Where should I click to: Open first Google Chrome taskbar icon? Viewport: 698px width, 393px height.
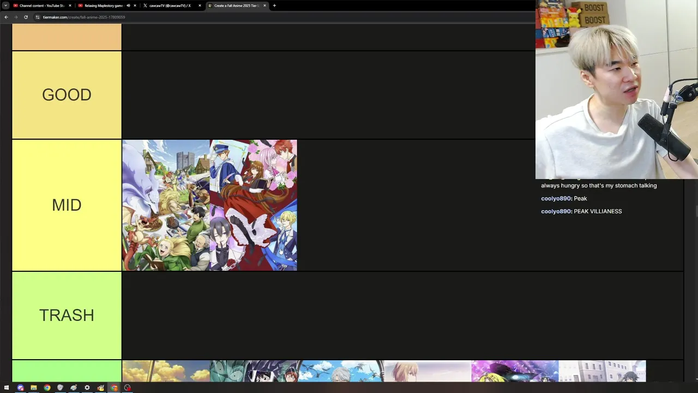(x=47, y=388)
